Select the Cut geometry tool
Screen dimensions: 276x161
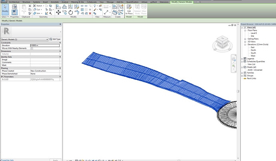(37, 10)
